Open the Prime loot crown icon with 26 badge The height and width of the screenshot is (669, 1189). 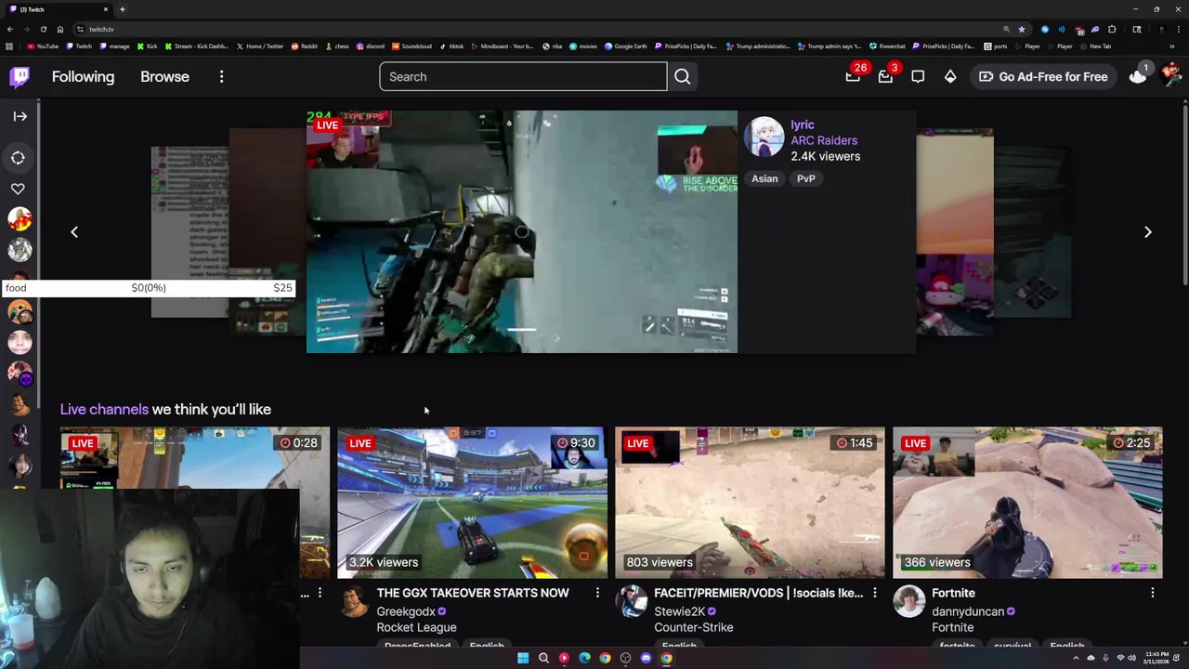tap(853, 77)
